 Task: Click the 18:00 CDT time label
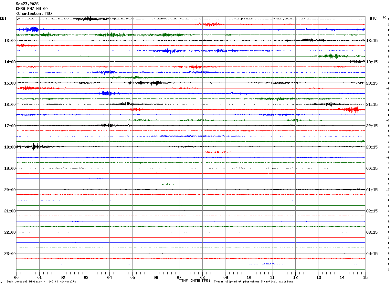[10, 147]
